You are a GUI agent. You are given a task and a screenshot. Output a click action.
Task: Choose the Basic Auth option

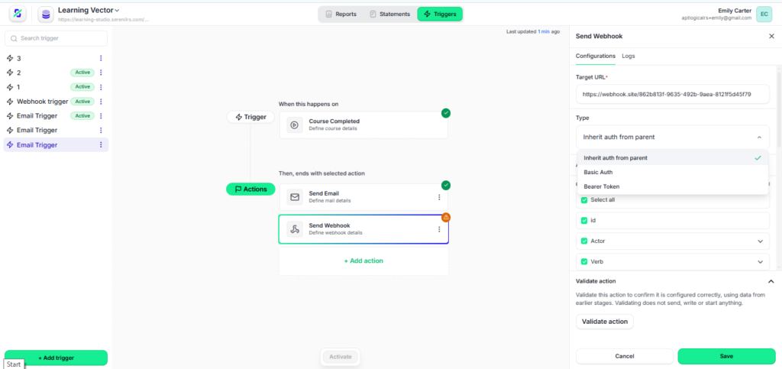coord(672,172)
